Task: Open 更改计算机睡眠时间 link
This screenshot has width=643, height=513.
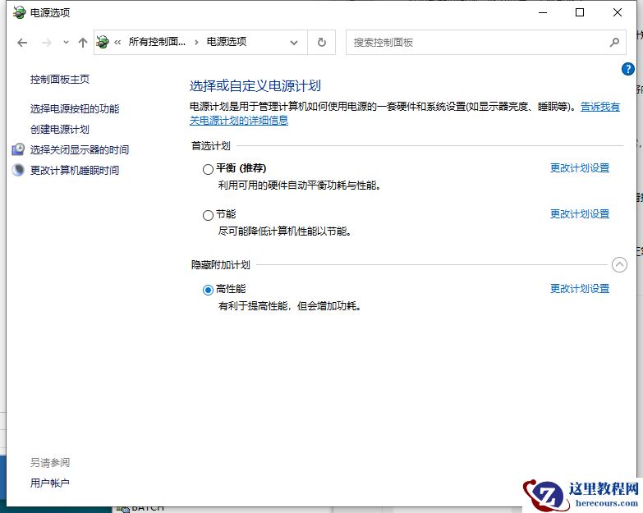Action: (x=75, y=170)
